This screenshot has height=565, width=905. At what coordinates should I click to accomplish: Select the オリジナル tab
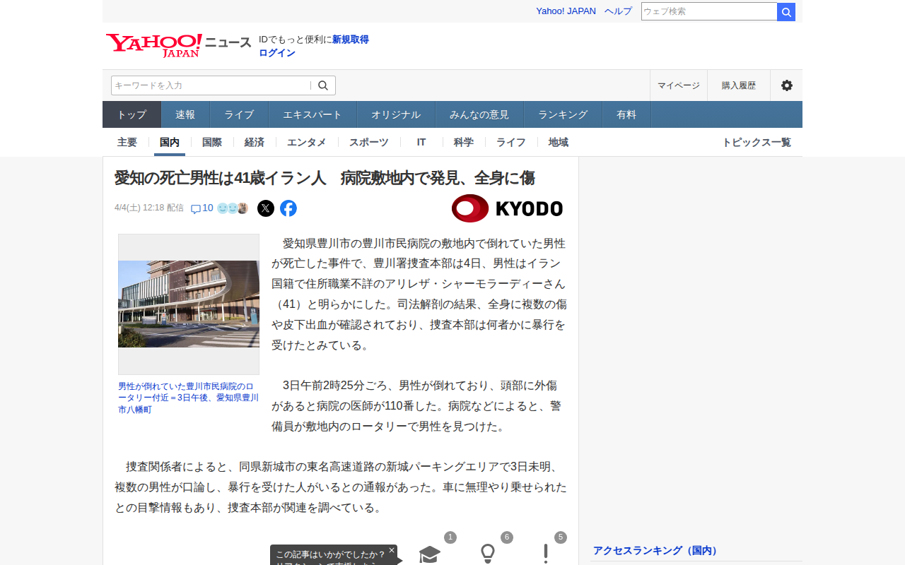click(x=396, y=114)
